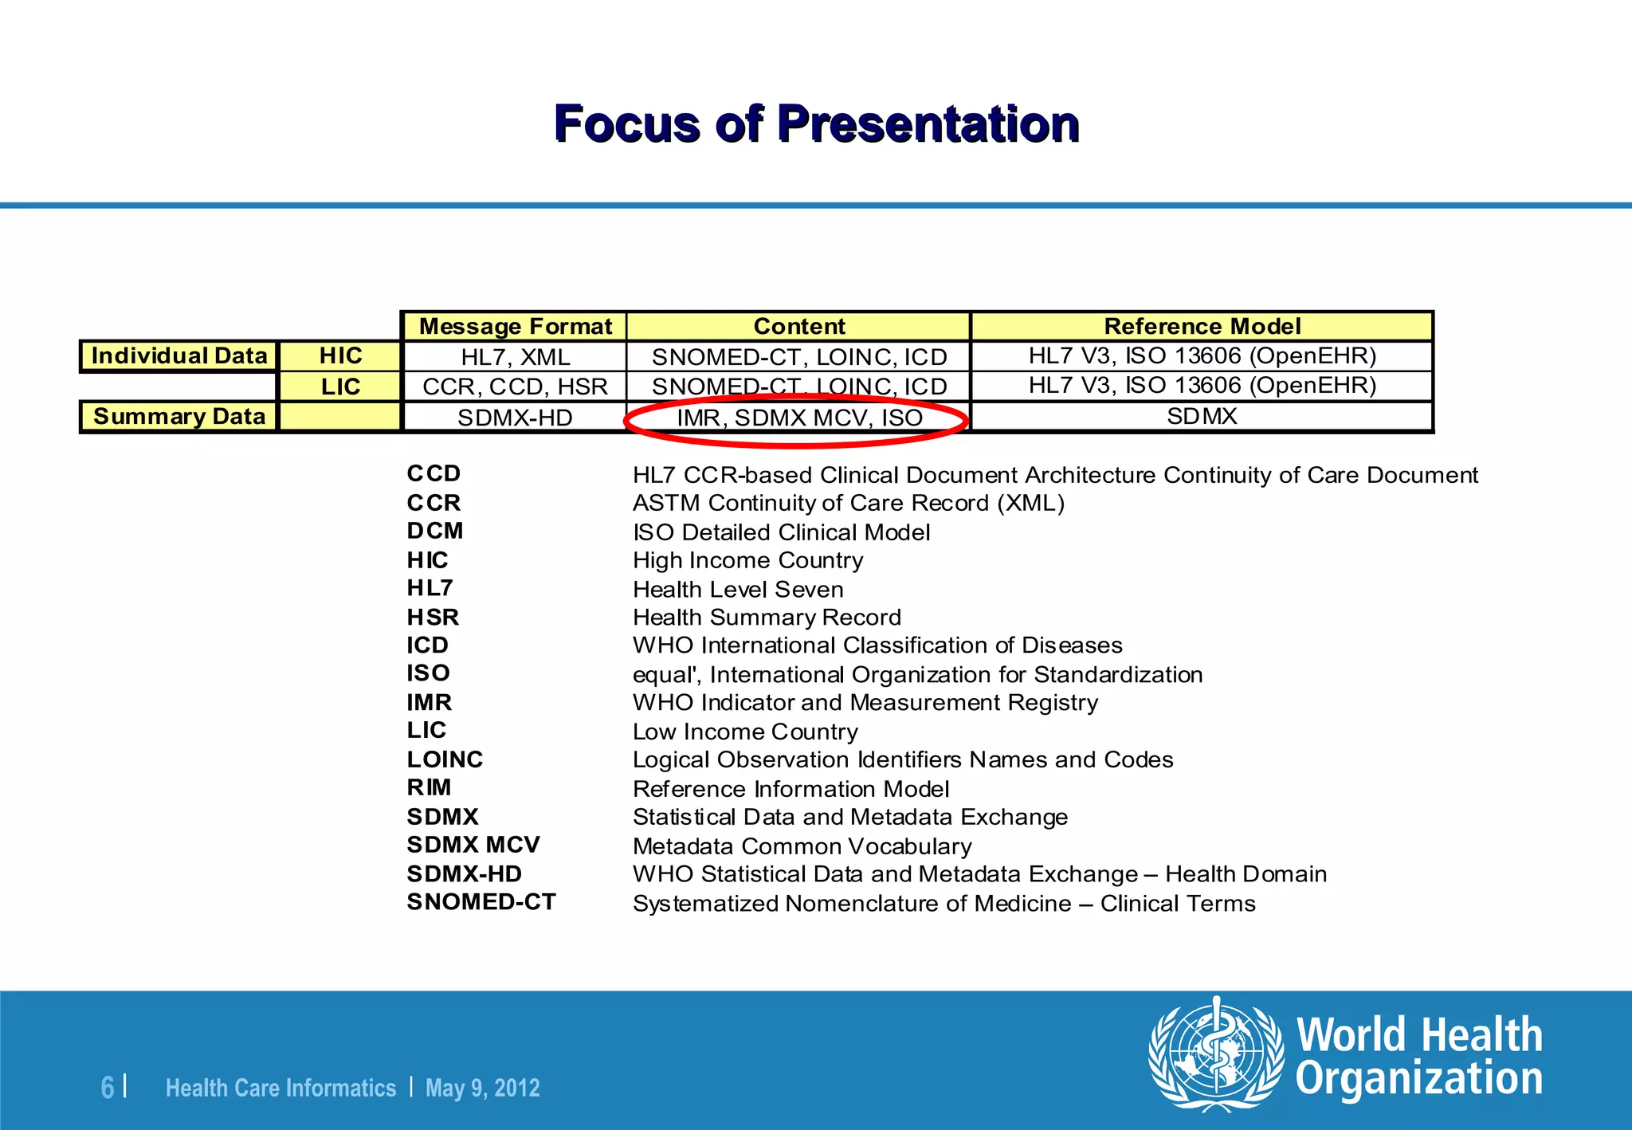Viewport: 1632px width, 1130px height.
Task: Select WHO Indicator and Measurement Registry text
Action: [865, 703]
